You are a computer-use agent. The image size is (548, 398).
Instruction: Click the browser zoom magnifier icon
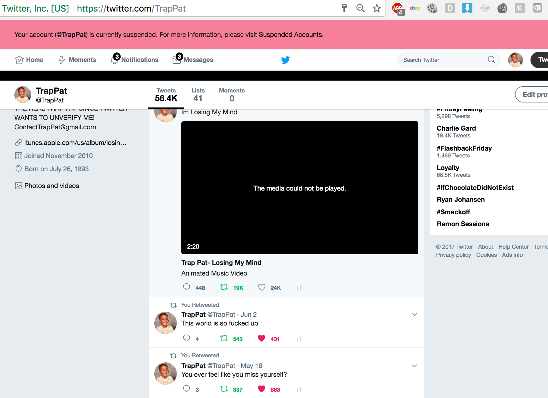[x=361, y=8]
